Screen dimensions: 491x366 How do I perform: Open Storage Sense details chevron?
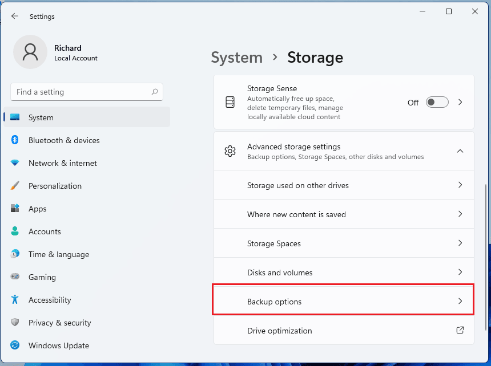pyautogui.click(x=460, y=103)
